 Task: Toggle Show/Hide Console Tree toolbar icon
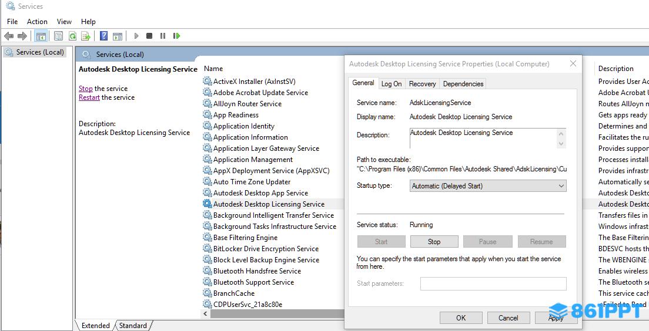[x=41, y=36]
